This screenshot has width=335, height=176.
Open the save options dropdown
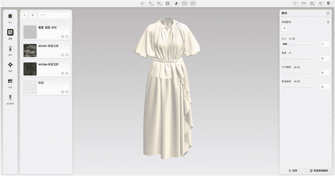pos(312,3)
